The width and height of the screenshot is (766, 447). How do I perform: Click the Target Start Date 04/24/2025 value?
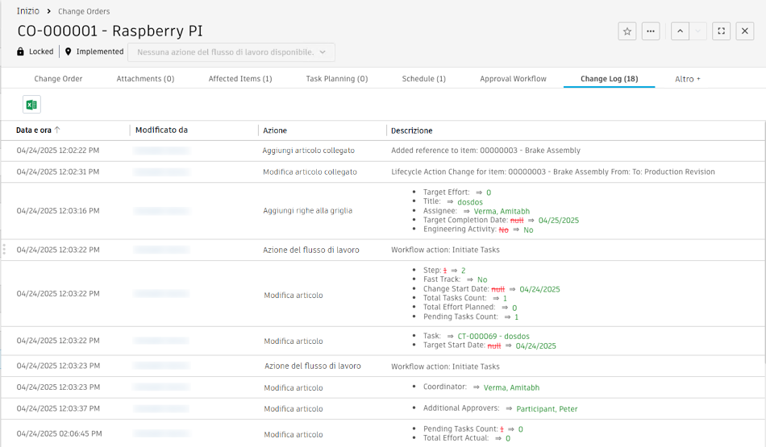(536, 346)
